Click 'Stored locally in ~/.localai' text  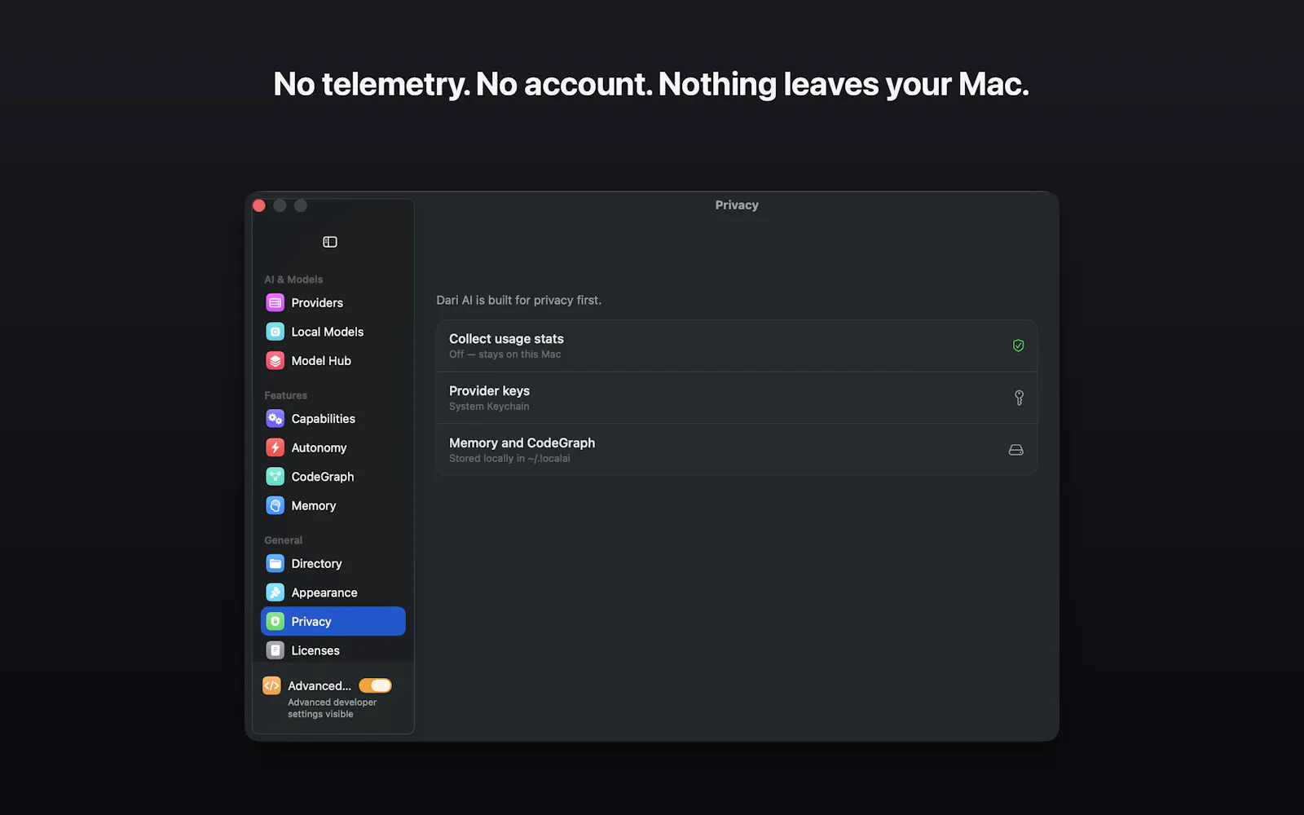(509, 459)
